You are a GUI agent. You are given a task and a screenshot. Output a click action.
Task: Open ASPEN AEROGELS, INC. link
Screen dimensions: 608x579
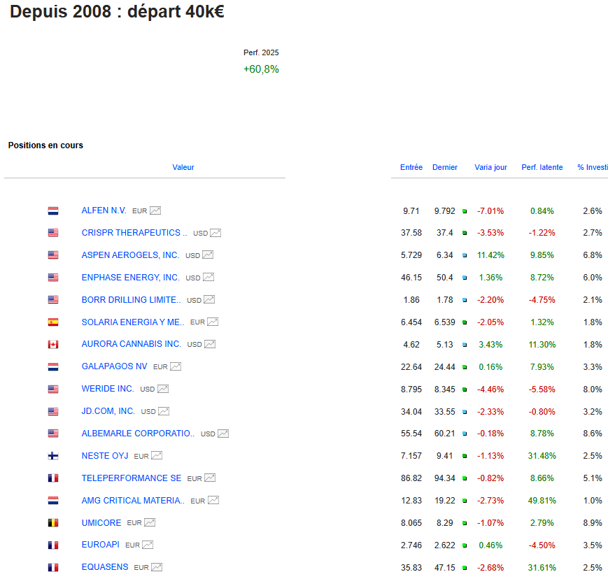pos(130,255)
